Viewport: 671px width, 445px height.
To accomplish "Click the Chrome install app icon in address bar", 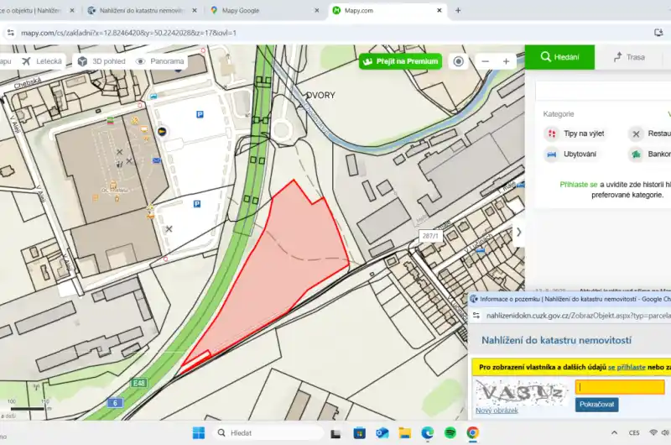I will point(658,33).
